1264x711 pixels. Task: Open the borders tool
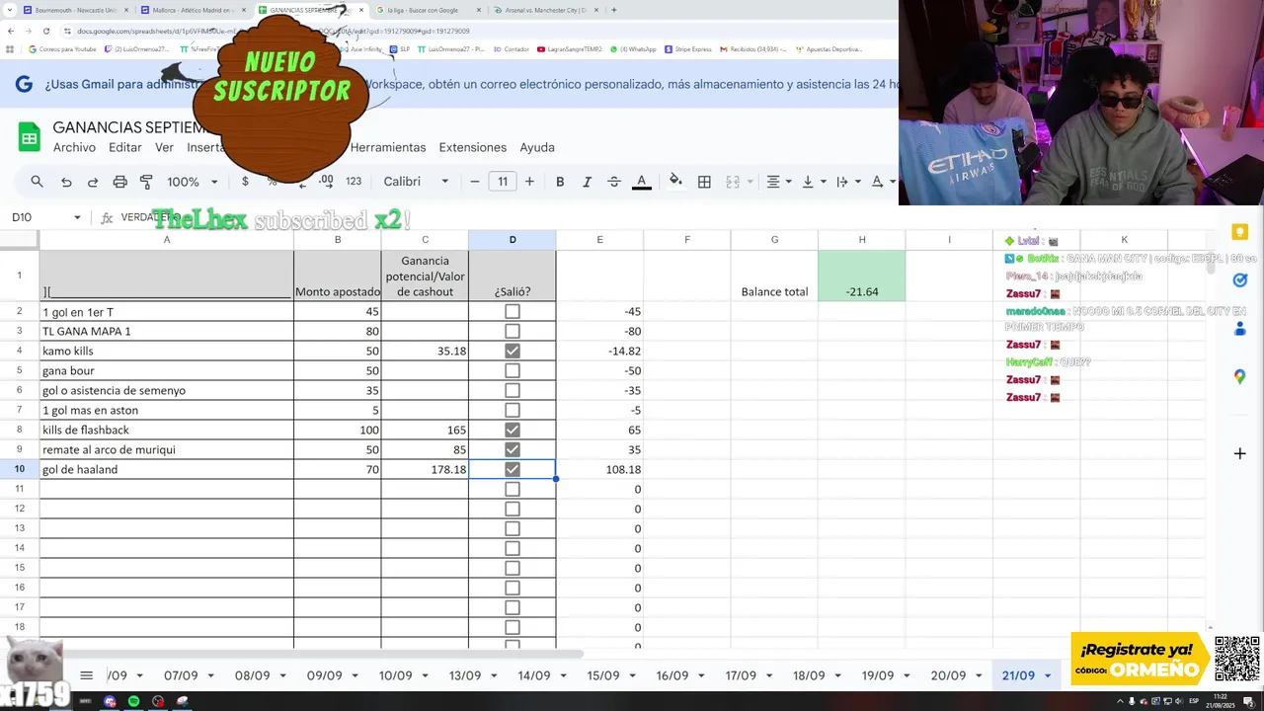click(x=704, y=182)
